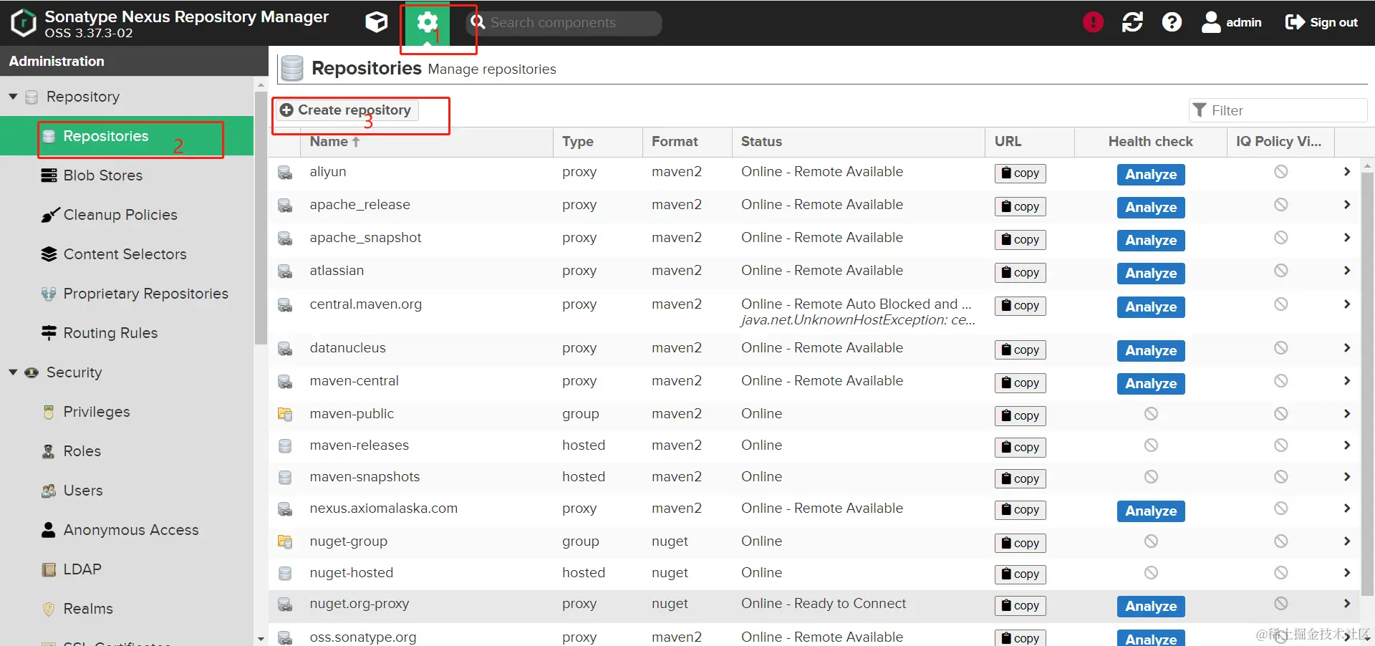This screenshot has height=646, width=1375.
Task: Click the Sonatype Nexus logo
Action: click(x=24, y=23)
